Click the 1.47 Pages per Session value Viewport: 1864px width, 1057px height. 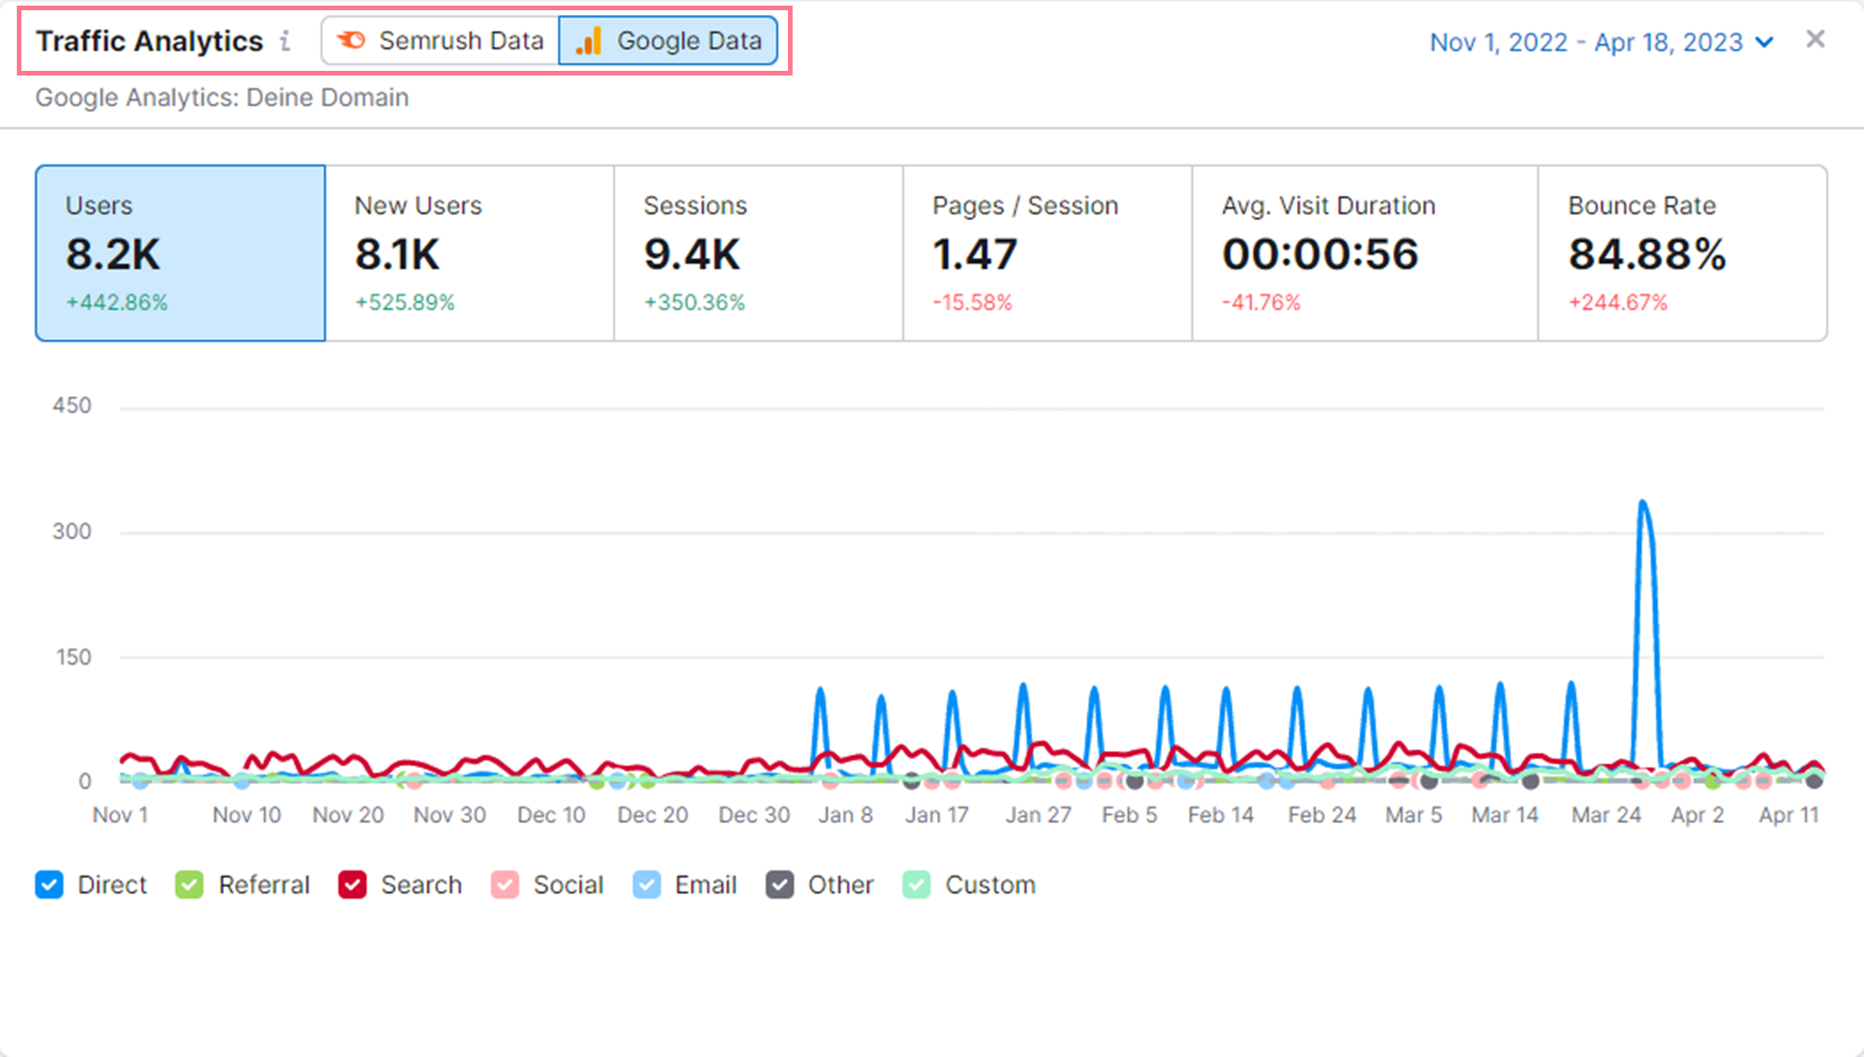coord(975,254)
